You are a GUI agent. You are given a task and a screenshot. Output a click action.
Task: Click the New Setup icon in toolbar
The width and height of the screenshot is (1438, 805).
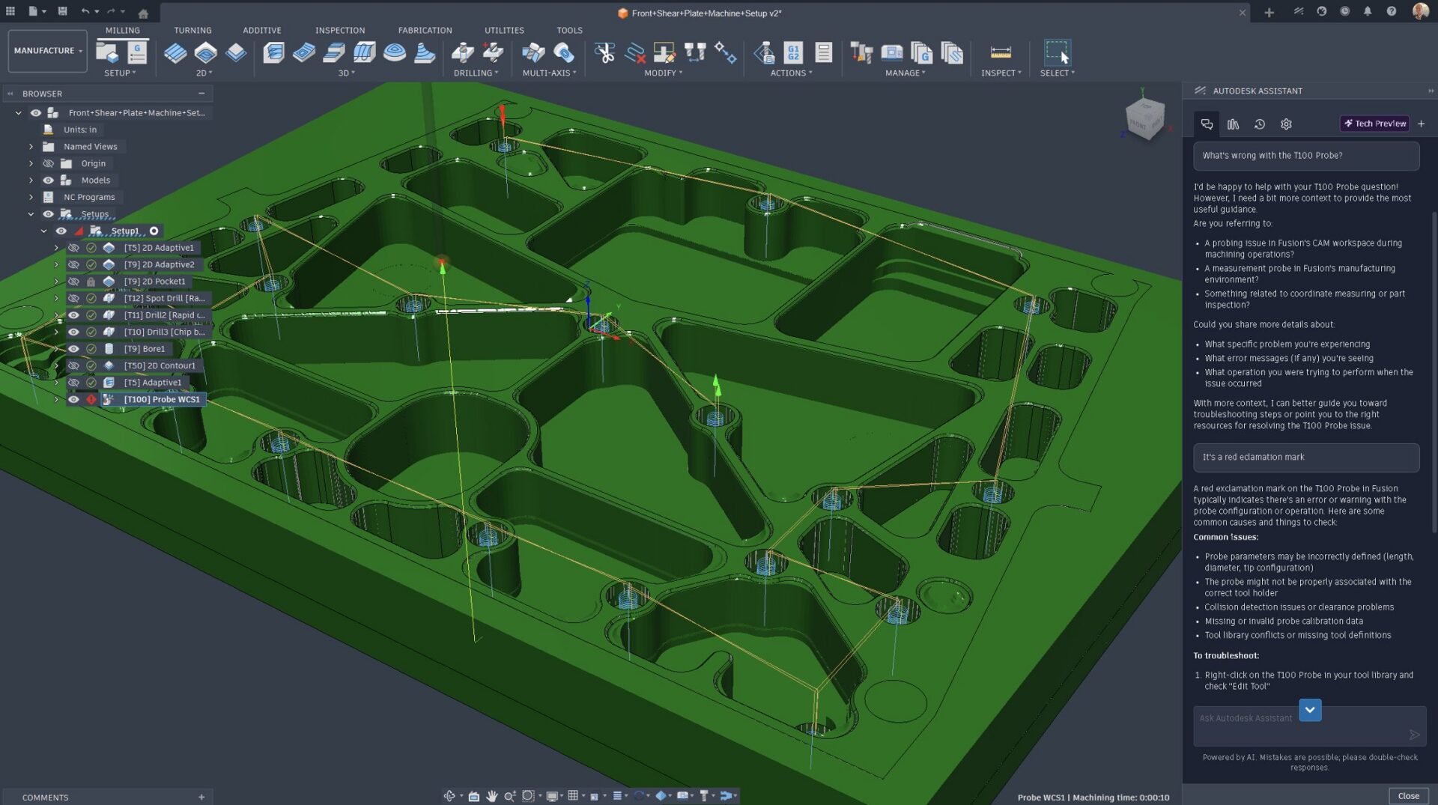107,52
